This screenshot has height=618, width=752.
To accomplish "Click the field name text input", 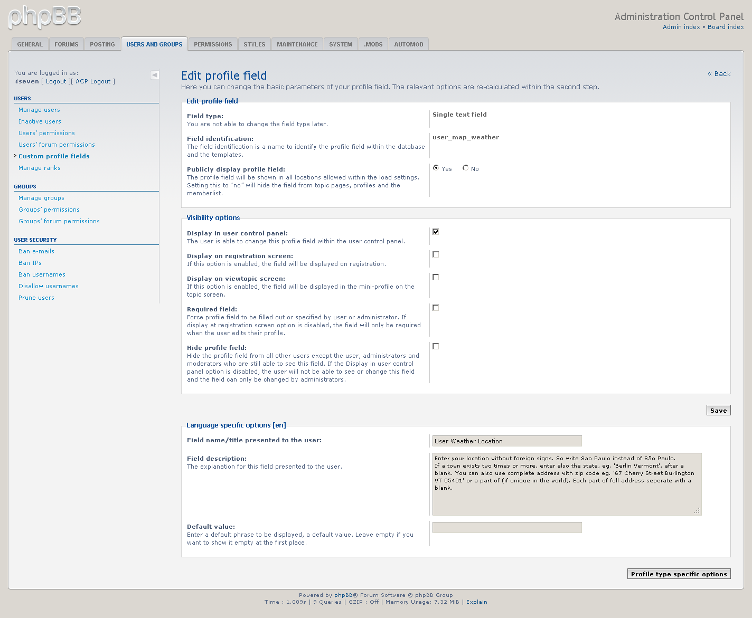I will (507, 441).
